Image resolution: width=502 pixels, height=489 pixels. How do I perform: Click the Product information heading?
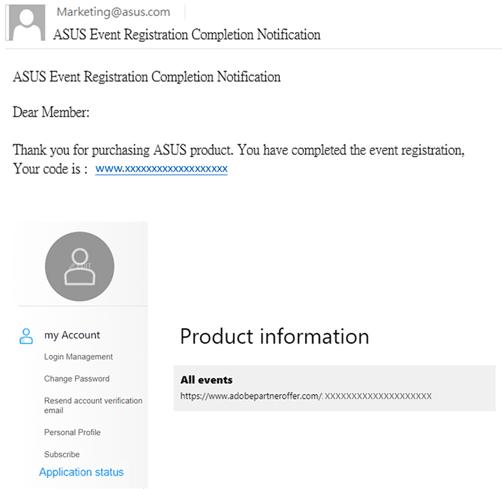click(x=274, y=336)
